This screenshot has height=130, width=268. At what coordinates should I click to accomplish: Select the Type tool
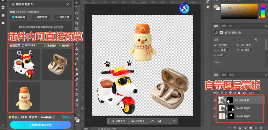(77, 84)
